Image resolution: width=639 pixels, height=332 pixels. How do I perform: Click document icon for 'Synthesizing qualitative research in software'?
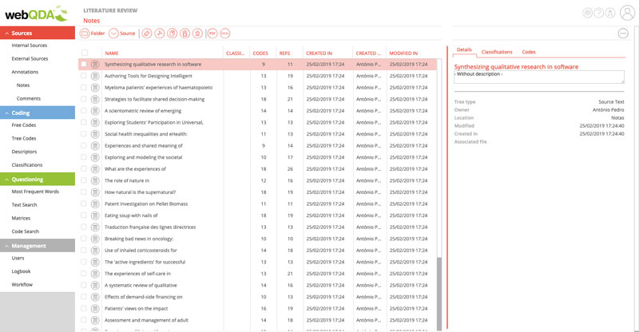(95, 65)
